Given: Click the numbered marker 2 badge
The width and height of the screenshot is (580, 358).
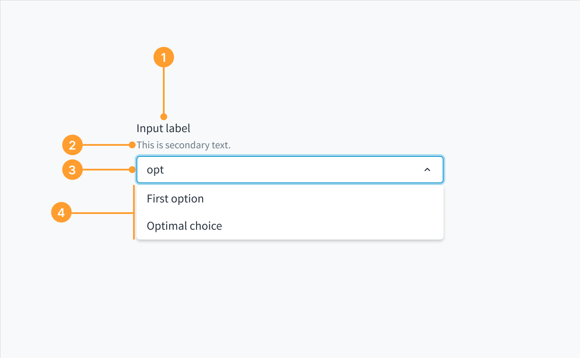Looking at the screenshot, I should pyautogui.click(x=72, y=145).
